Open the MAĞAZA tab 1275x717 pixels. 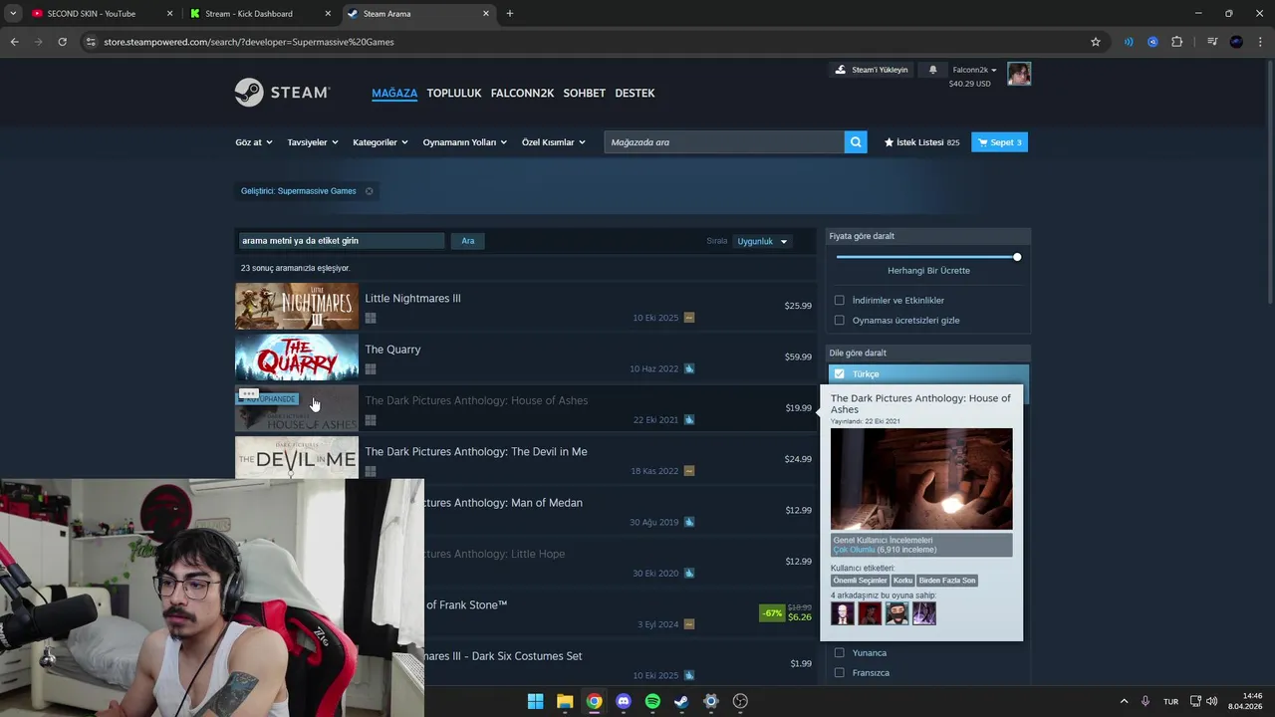394,93
